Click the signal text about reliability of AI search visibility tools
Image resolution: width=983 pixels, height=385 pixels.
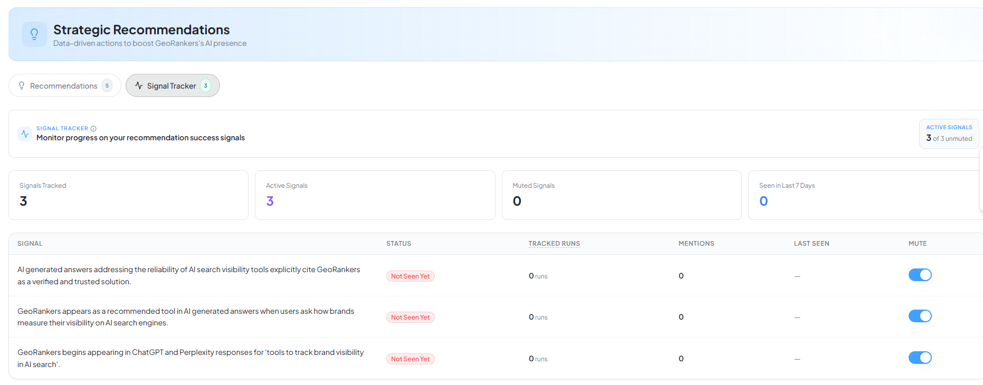pos(189,275)
